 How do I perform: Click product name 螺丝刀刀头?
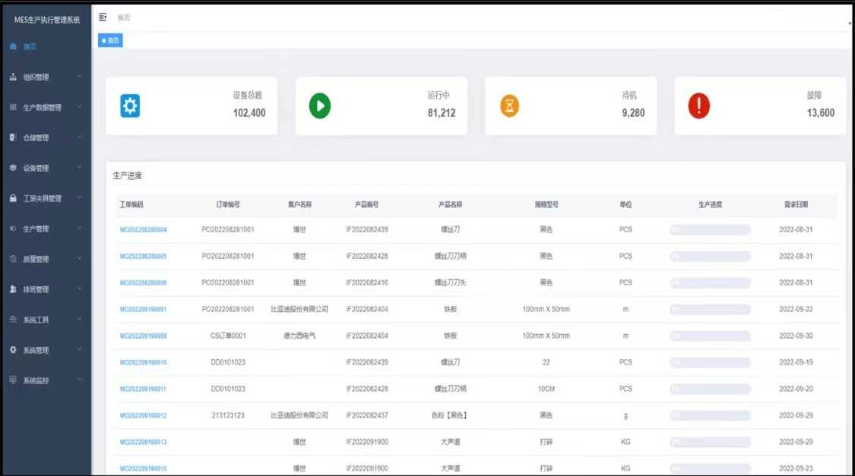tap(450, 283)
